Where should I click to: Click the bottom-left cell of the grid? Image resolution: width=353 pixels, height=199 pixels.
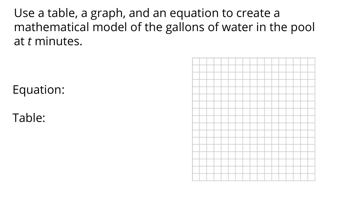tap(196, 178)
